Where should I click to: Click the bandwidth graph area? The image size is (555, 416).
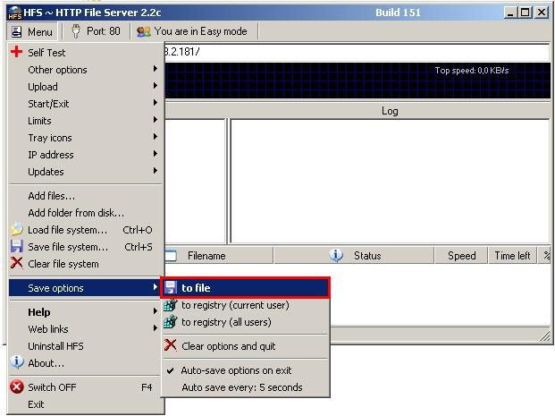(357, 81)
